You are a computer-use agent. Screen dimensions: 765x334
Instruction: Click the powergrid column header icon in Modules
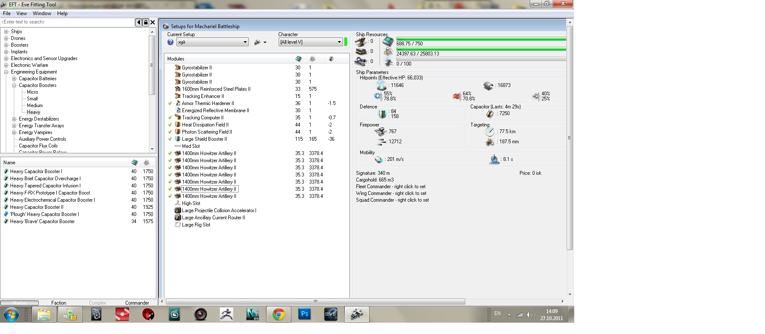312,59
